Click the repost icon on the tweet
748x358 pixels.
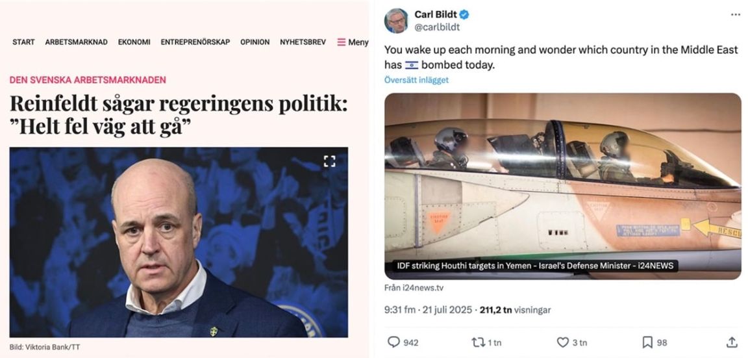click(x=477, y=342)
